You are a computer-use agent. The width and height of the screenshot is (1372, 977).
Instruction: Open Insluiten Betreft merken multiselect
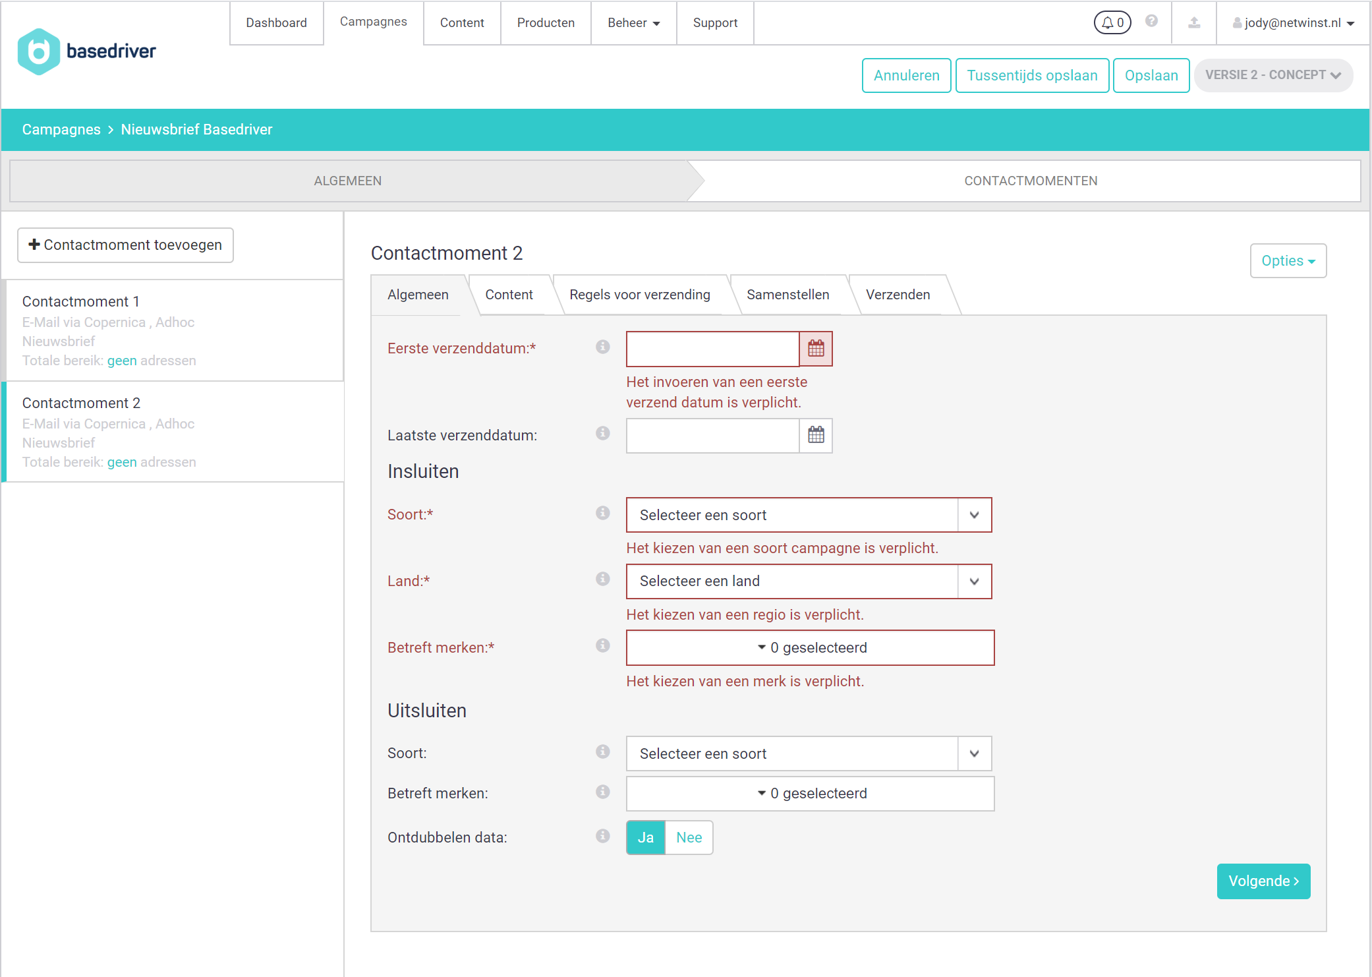tap(810, 648)
